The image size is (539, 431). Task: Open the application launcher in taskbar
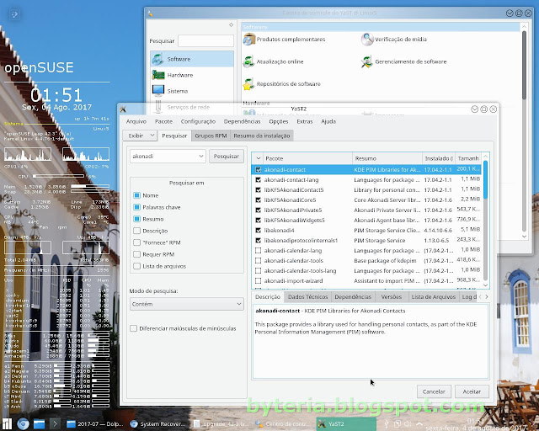7,423
